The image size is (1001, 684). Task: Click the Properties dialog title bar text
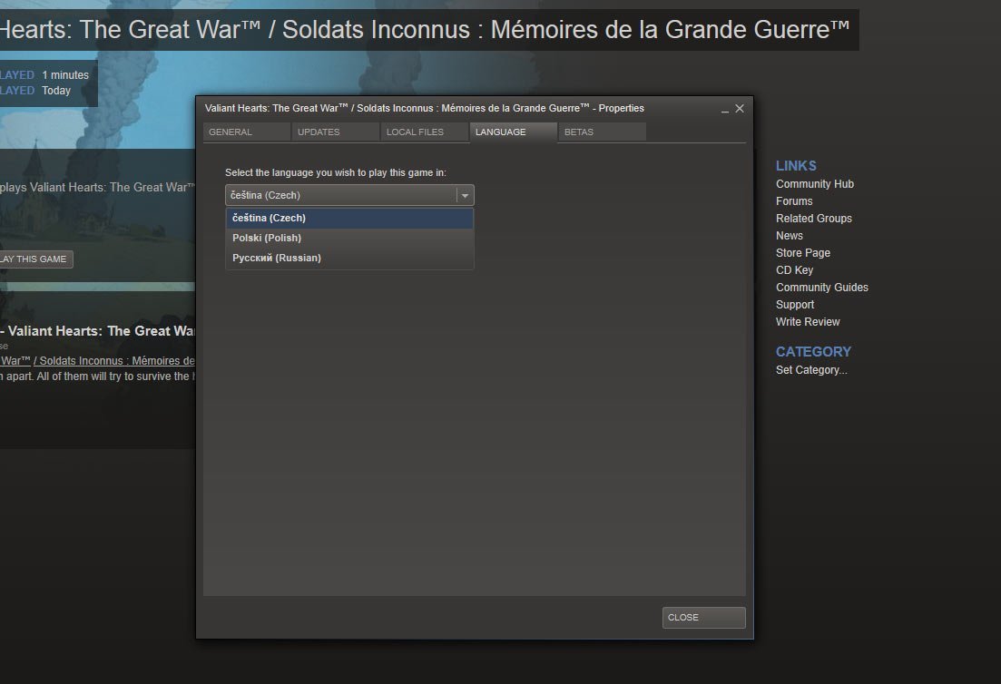point(424,108)
